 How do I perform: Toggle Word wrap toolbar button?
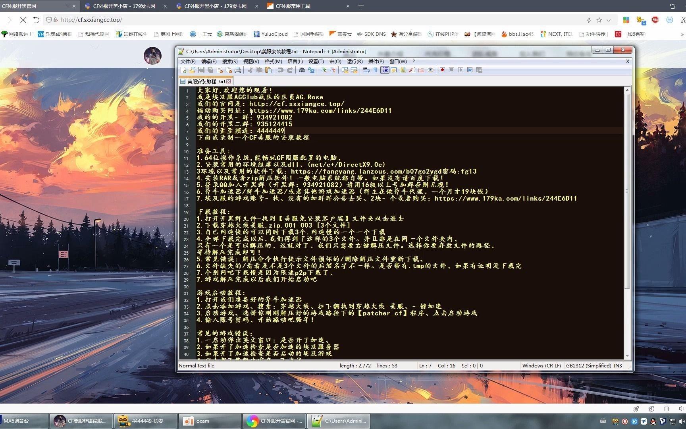[366, 70]
